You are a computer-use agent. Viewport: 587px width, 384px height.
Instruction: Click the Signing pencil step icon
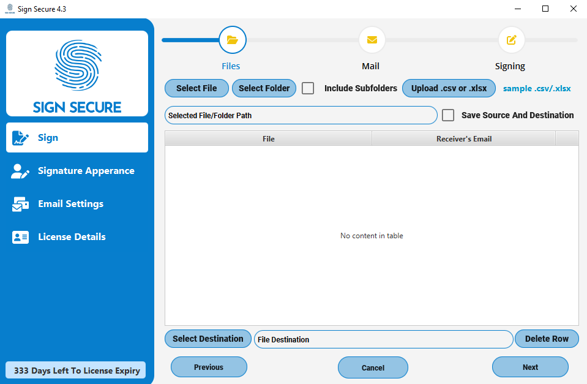(511, 40)
